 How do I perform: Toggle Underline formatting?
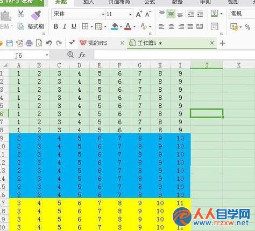[x=74, y=26]
